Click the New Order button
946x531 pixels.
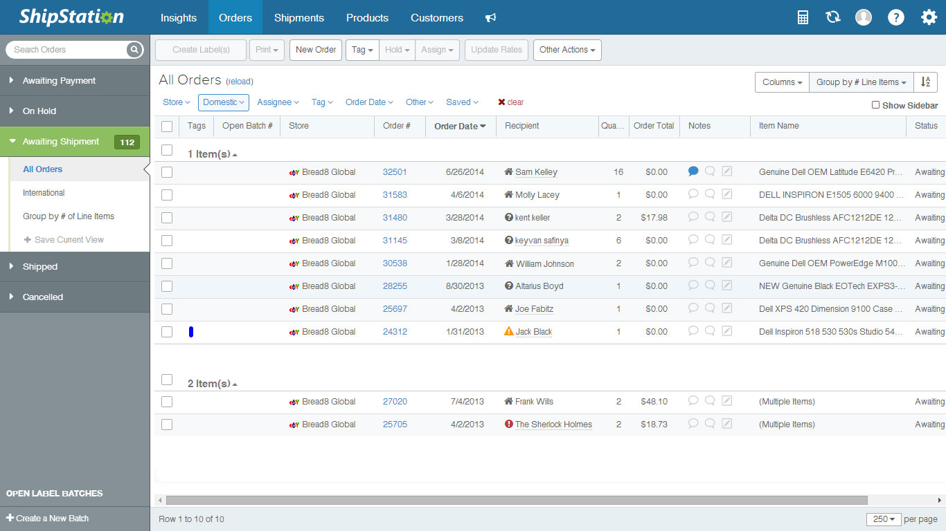point(315,50)
